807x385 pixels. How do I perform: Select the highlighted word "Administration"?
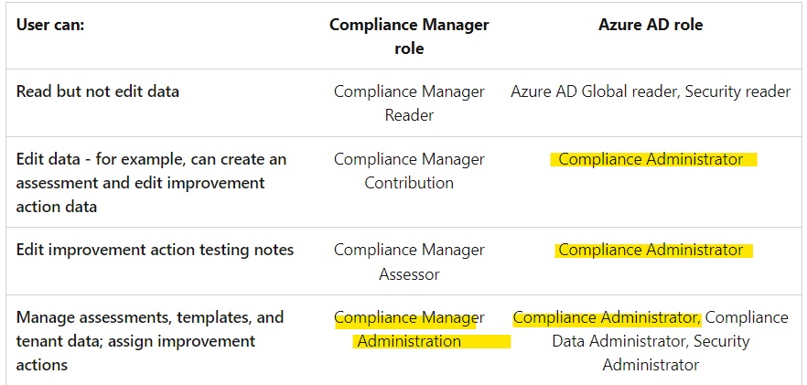click(409, 341)
